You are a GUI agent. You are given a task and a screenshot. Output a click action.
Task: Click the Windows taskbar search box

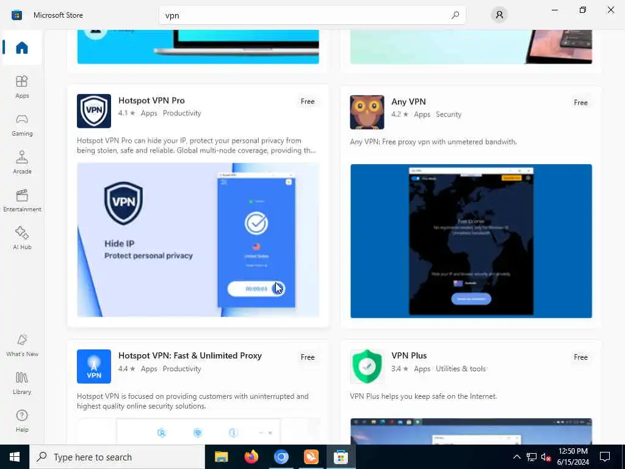117,457
